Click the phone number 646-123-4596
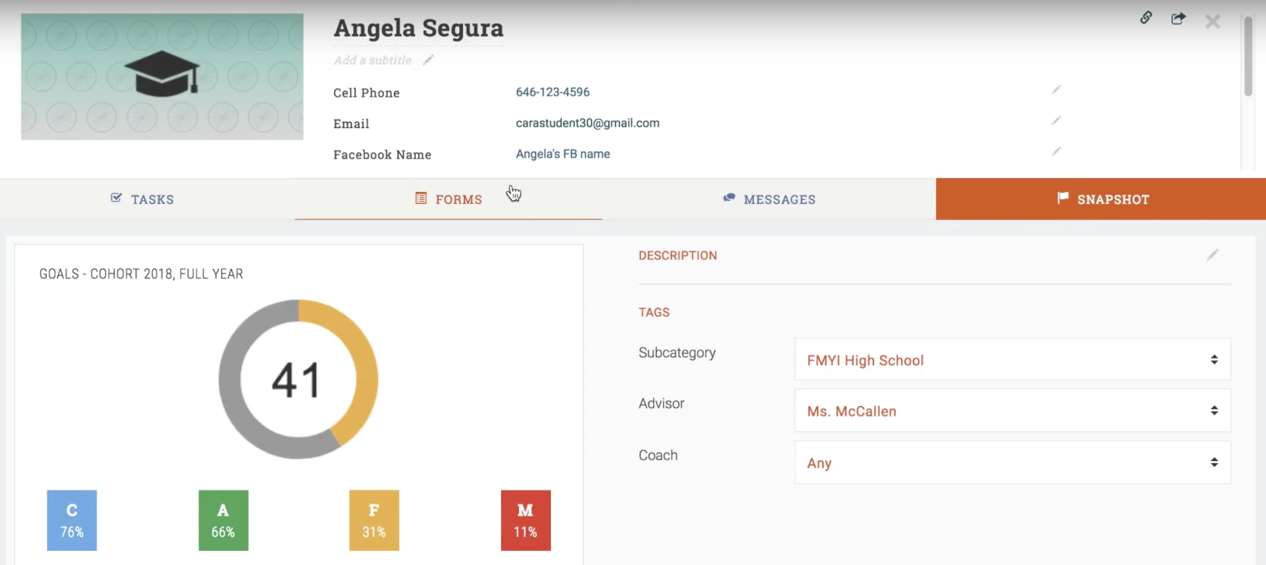This screenshot has height=565, width=1266. 553,92
